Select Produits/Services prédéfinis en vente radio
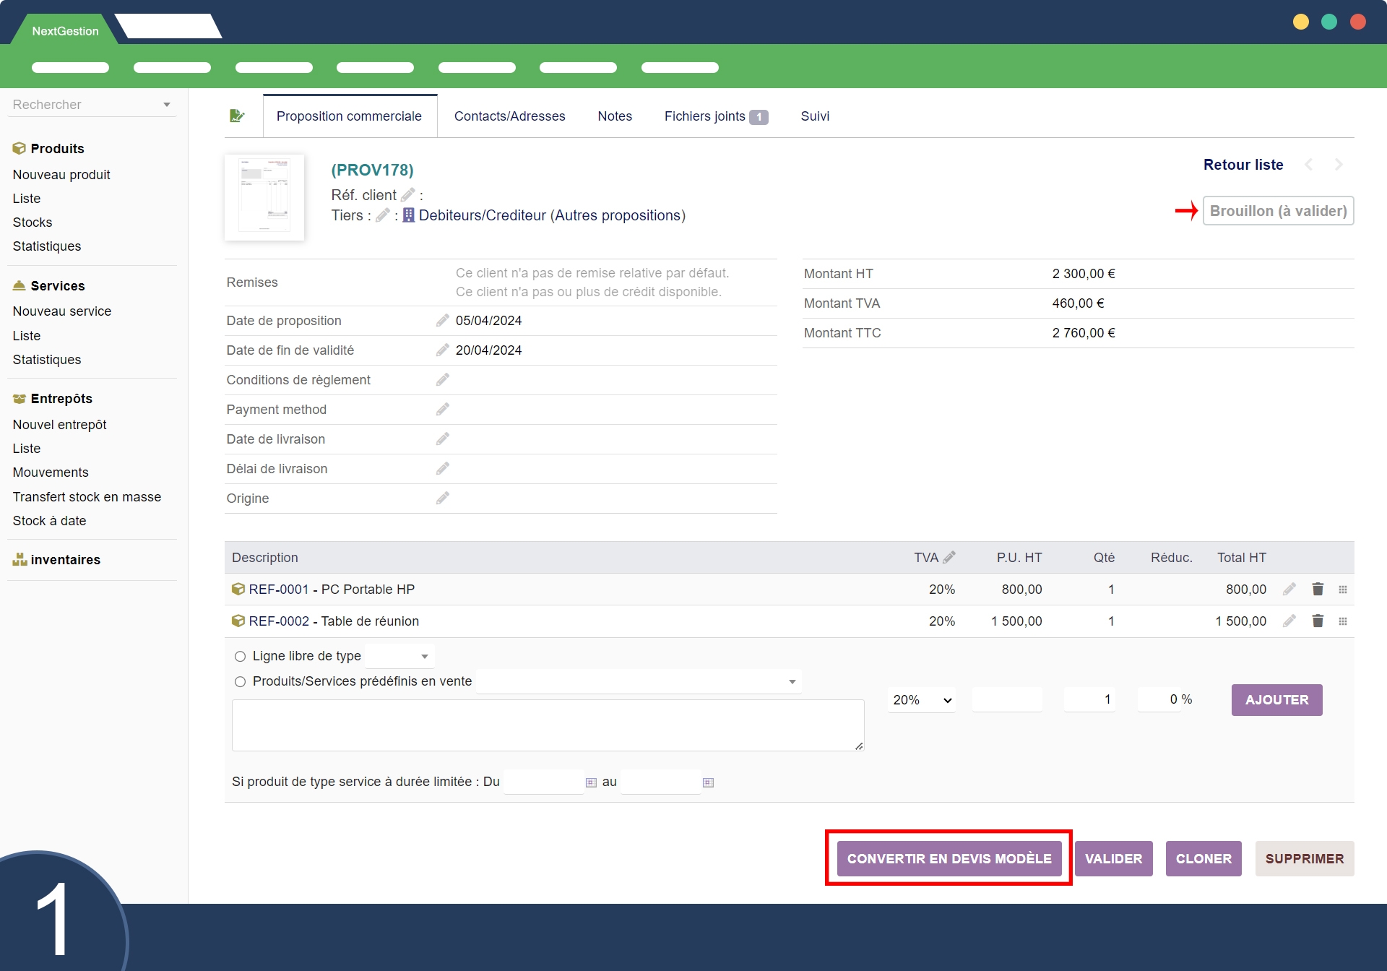The image size is (1387, 971). click(241, 682)
